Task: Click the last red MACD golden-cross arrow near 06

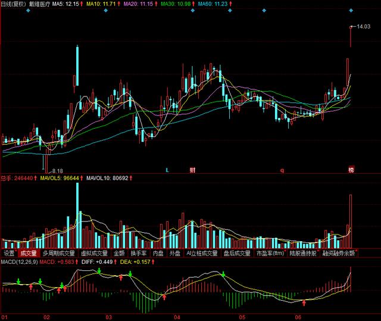Action: coord(304,303)
